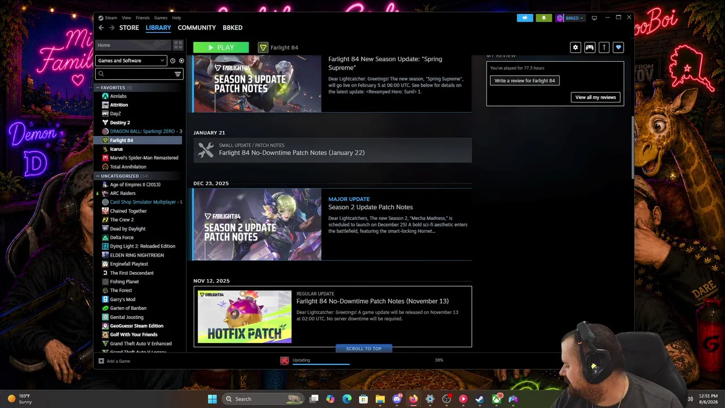Click the download progress bar
The image size is (725, 408).
tap(321, 364)
